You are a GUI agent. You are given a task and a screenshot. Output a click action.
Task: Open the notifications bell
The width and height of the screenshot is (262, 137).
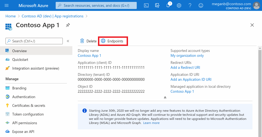pyautogui.click(x=168, y=5)
